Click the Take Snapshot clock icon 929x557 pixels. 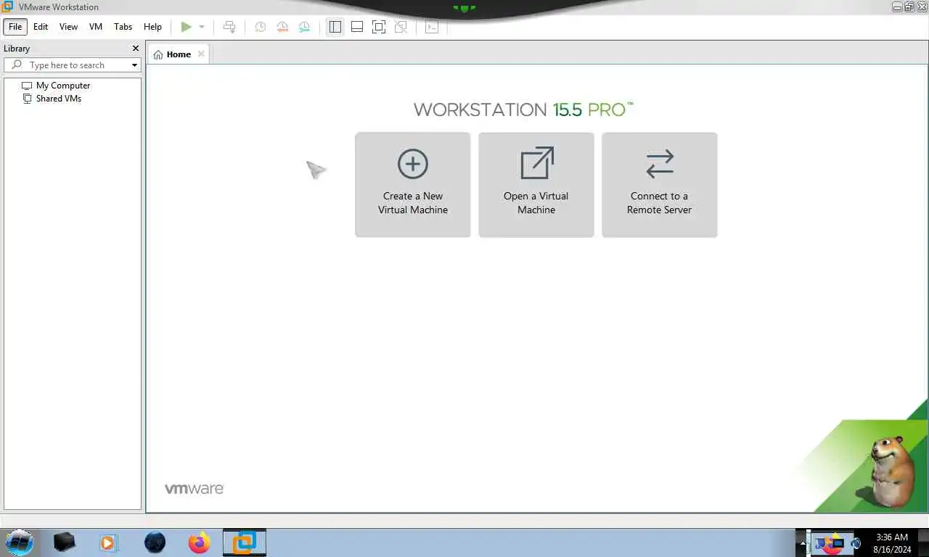click(x=260, y=27)
